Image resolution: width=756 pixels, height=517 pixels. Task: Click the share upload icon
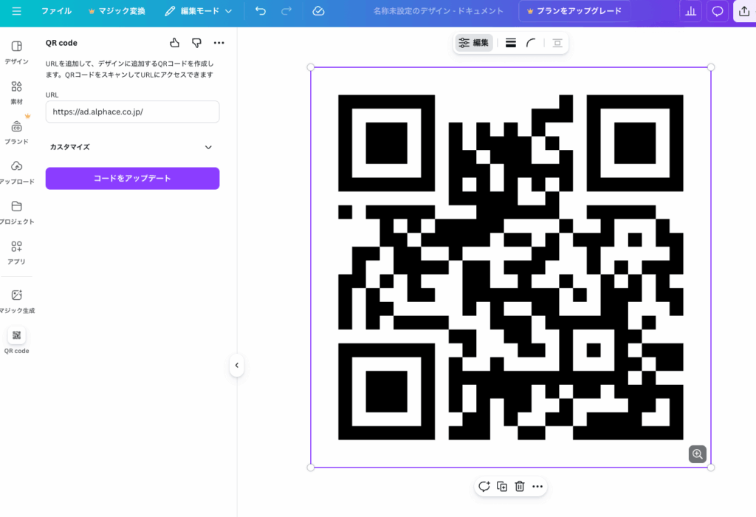click(743, 11)
